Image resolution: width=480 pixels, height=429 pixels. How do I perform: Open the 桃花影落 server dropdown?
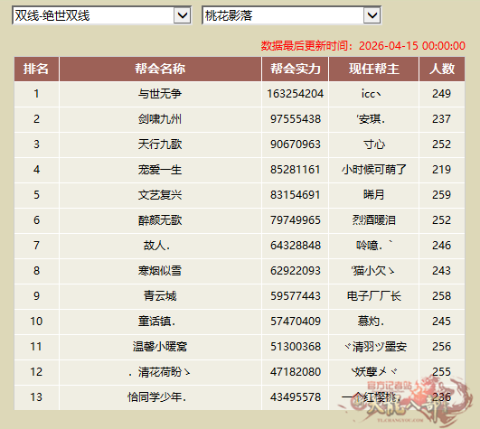click(x=291, y=15)
